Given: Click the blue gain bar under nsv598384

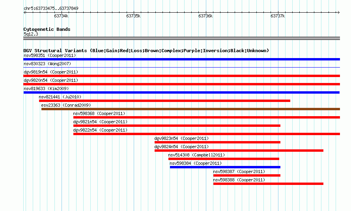Looking at the screenshot, I should tap(225, 167).
